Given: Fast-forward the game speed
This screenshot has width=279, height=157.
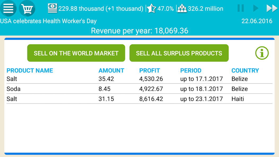Looking at the screenshot, I should coord(272,8).
